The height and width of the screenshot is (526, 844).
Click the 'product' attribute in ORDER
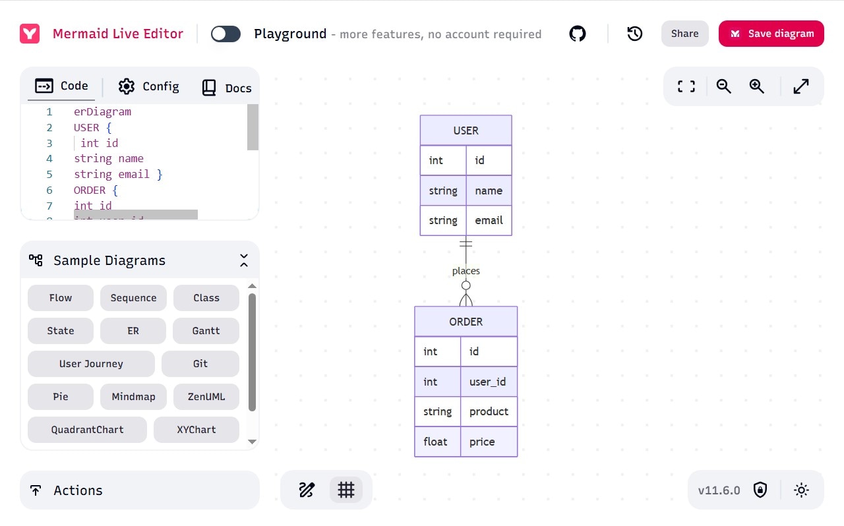[x=489, y=411]
